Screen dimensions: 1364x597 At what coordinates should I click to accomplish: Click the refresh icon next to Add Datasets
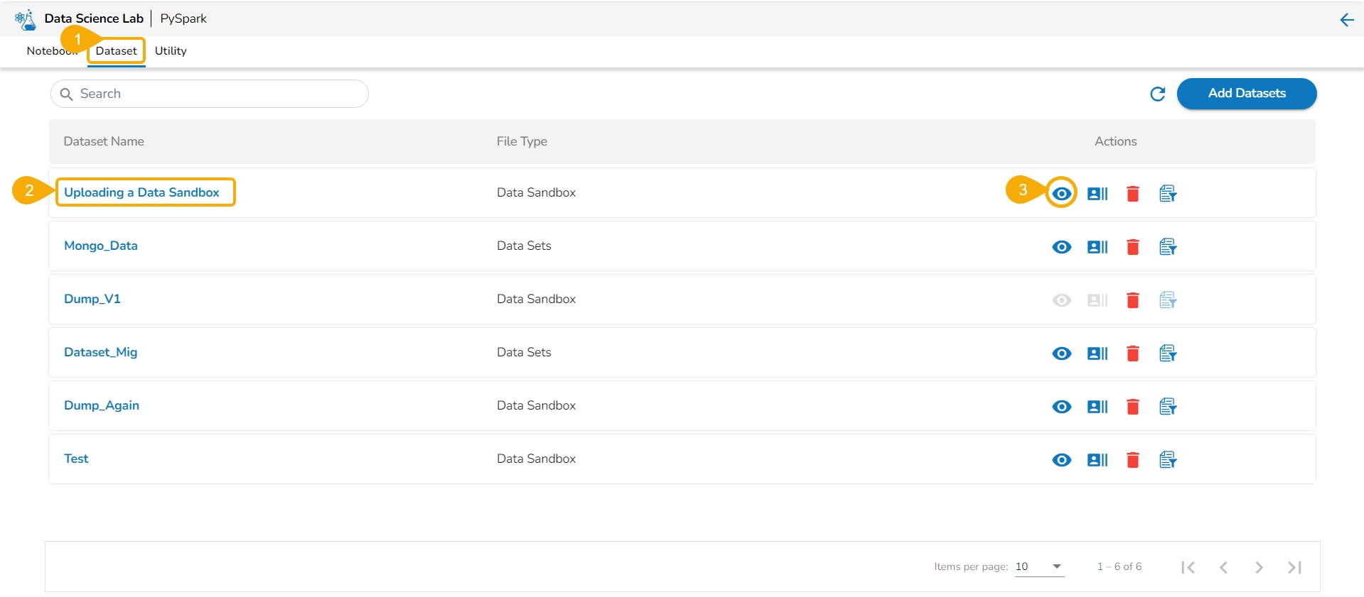point(1157,94)
